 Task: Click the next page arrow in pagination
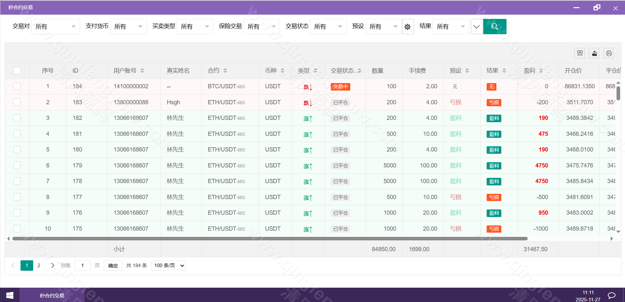52,266
